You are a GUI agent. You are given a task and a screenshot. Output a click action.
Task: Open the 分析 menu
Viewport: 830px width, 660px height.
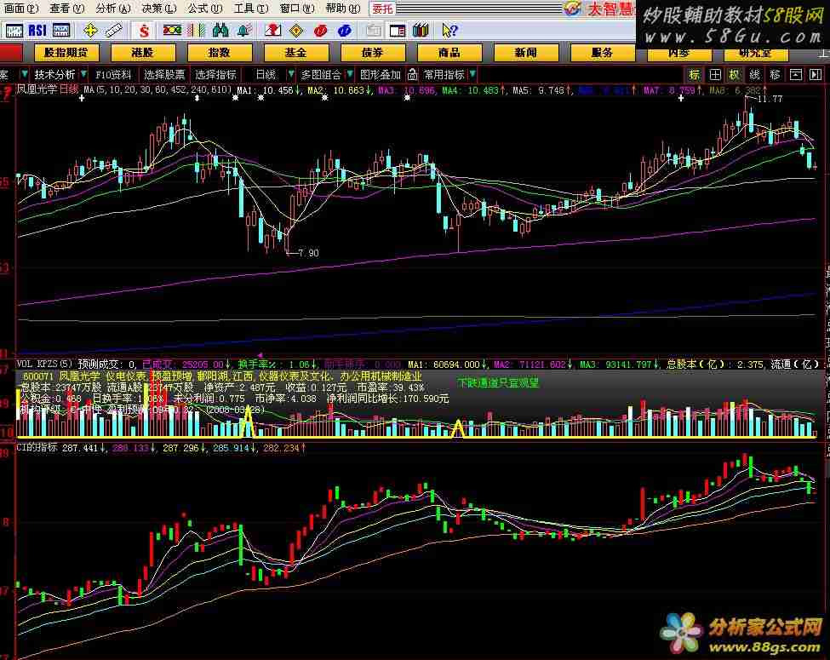click(x=112, y=9)
